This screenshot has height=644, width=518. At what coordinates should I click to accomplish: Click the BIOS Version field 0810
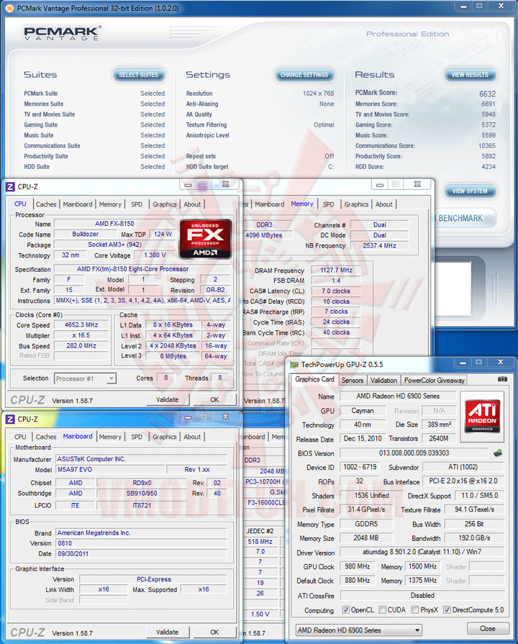tap(141, 543)
